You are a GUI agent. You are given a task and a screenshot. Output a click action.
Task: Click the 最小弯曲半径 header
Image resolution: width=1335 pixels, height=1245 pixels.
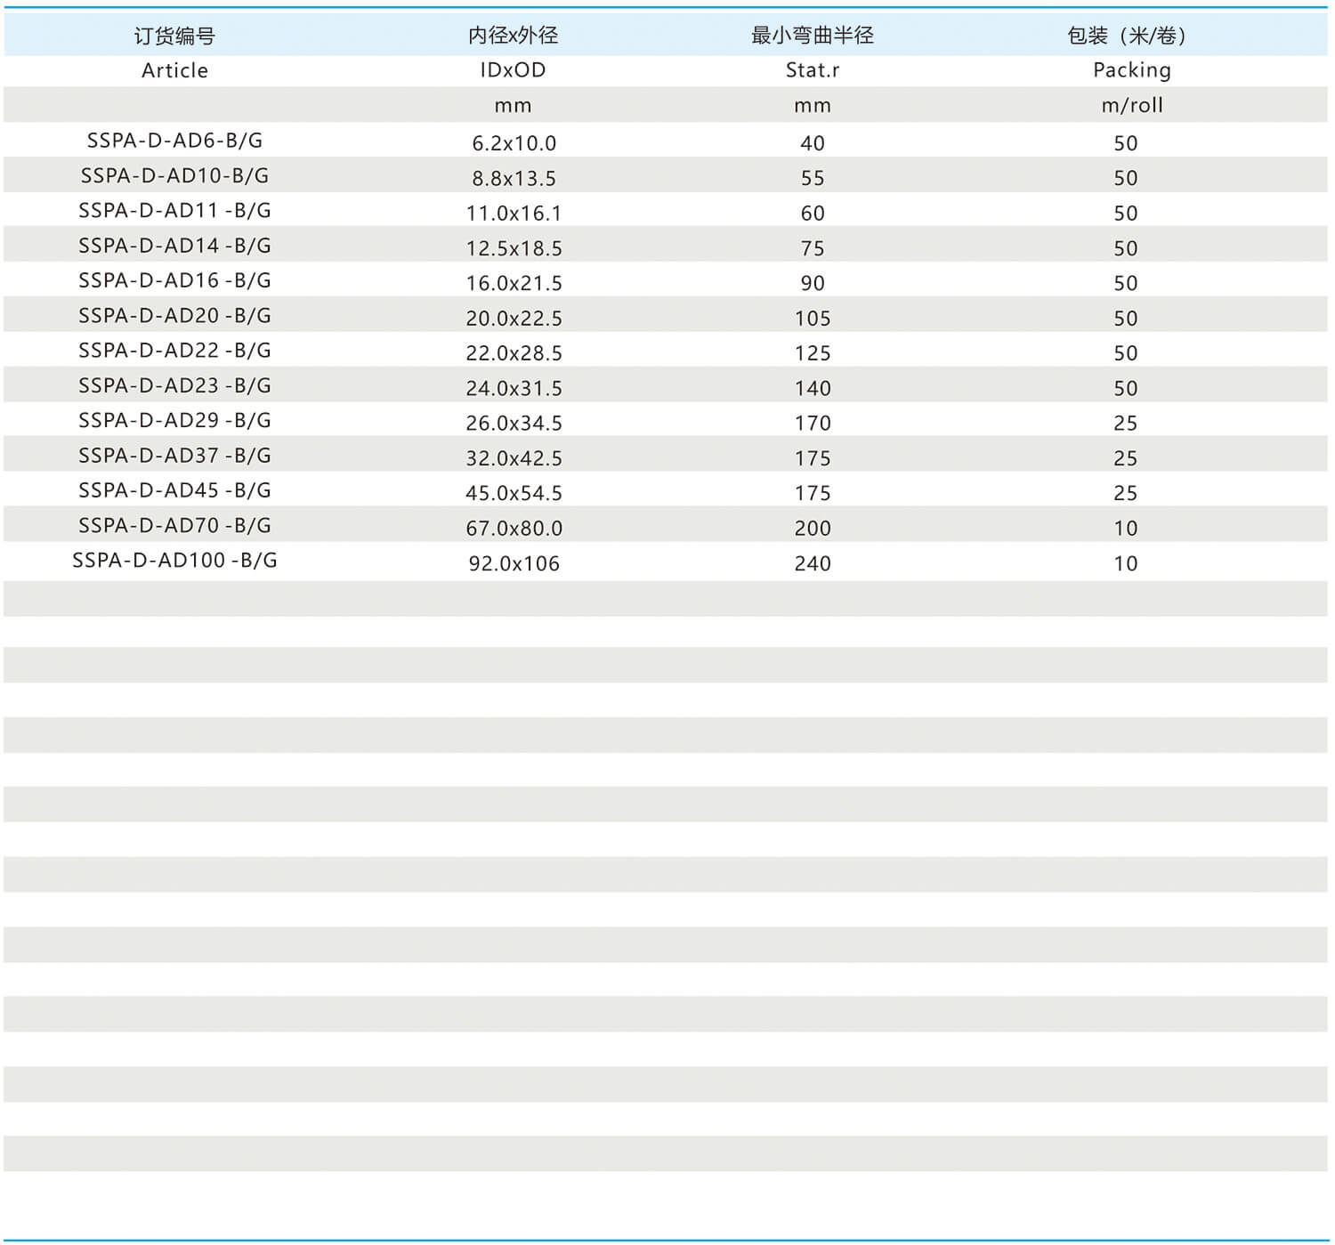coord(812,36)
